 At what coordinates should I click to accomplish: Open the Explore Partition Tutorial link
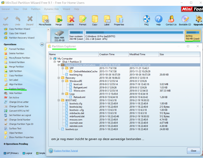(66, 151)
